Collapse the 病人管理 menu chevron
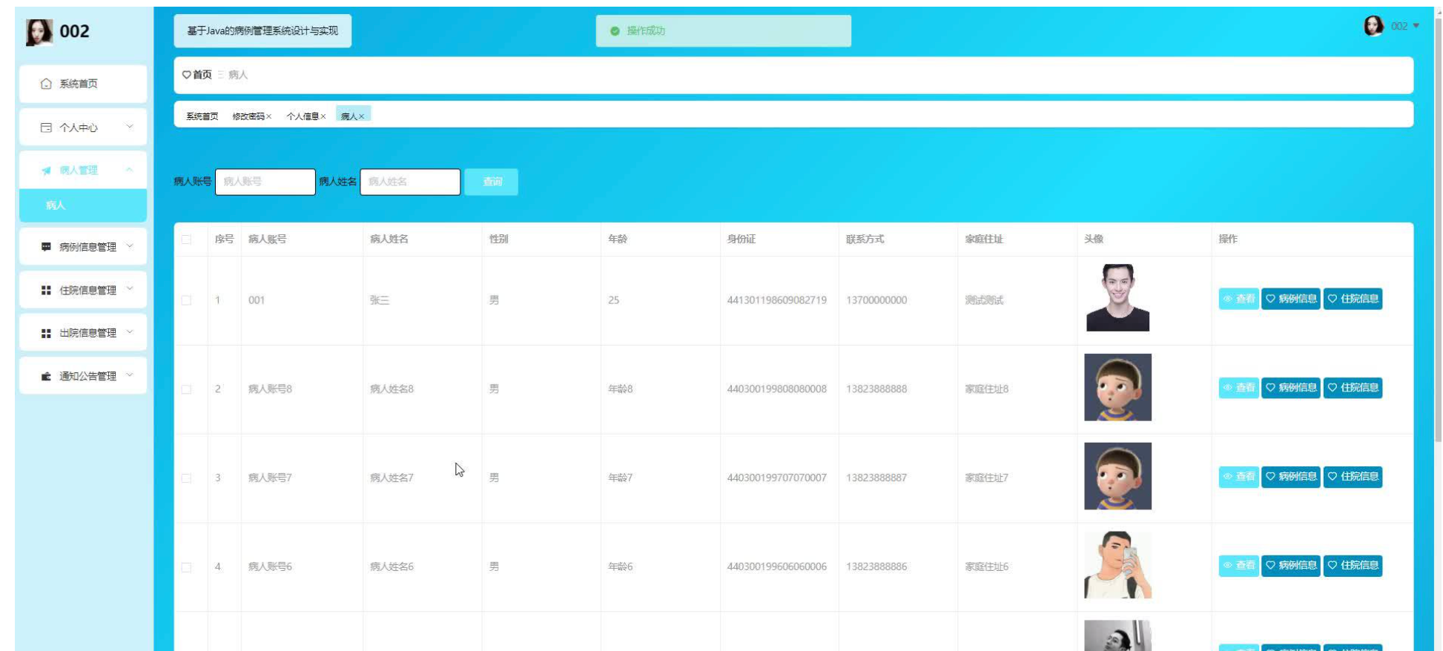Screen dimensions: 1443x651 pyautogui.click(x=130, y=170)
